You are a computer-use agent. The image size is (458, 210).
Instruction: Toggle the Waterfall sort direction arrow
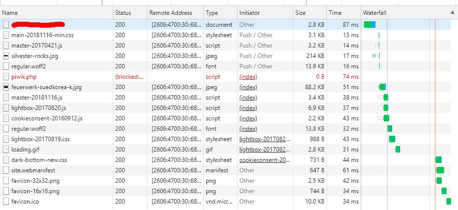(x=453, y=13)
